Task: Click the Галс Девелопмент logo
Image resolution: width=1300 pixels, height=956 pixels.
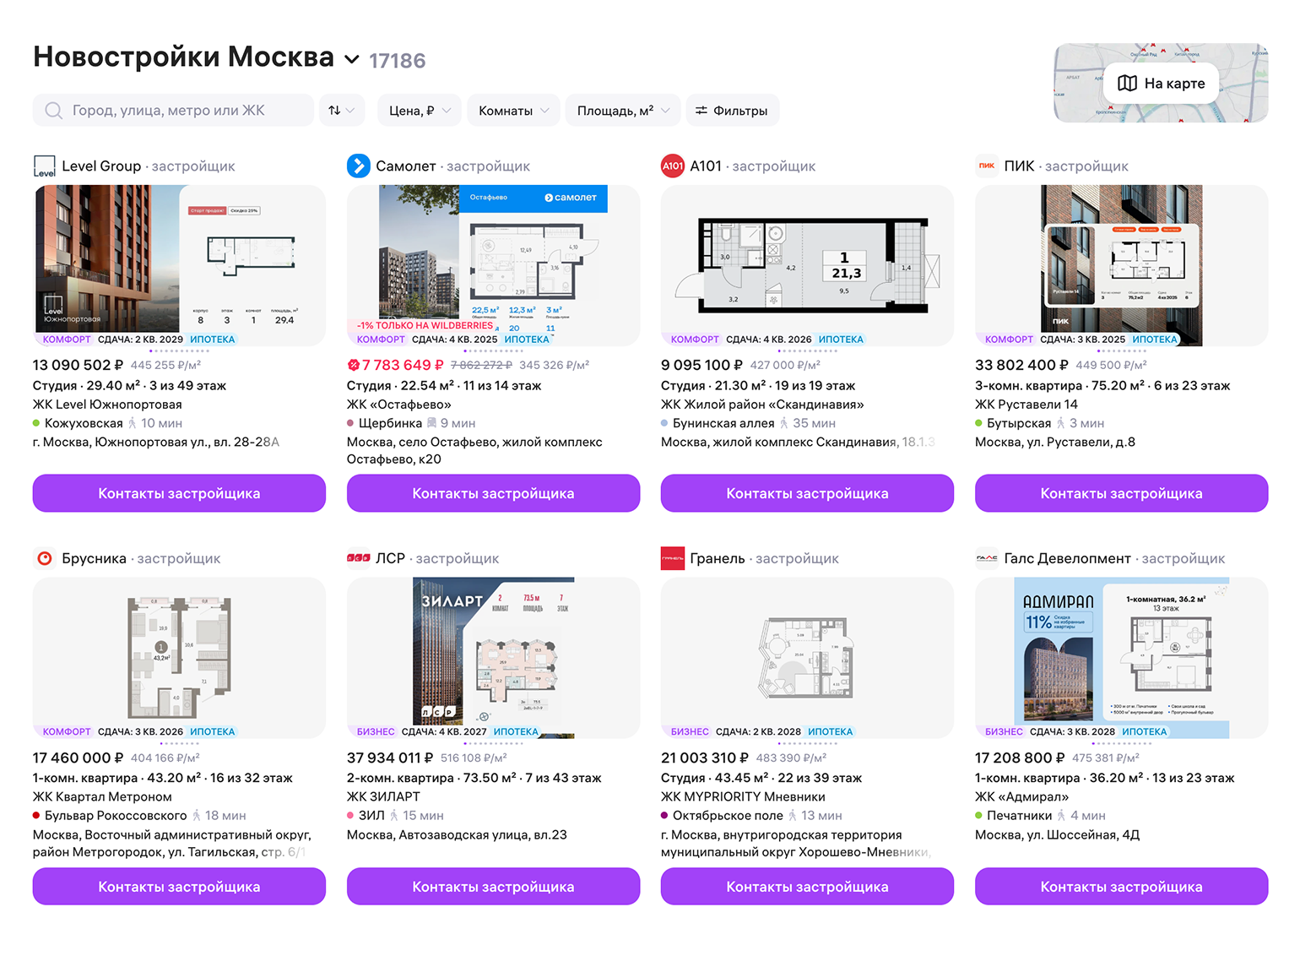Action: tap(987, 558)
